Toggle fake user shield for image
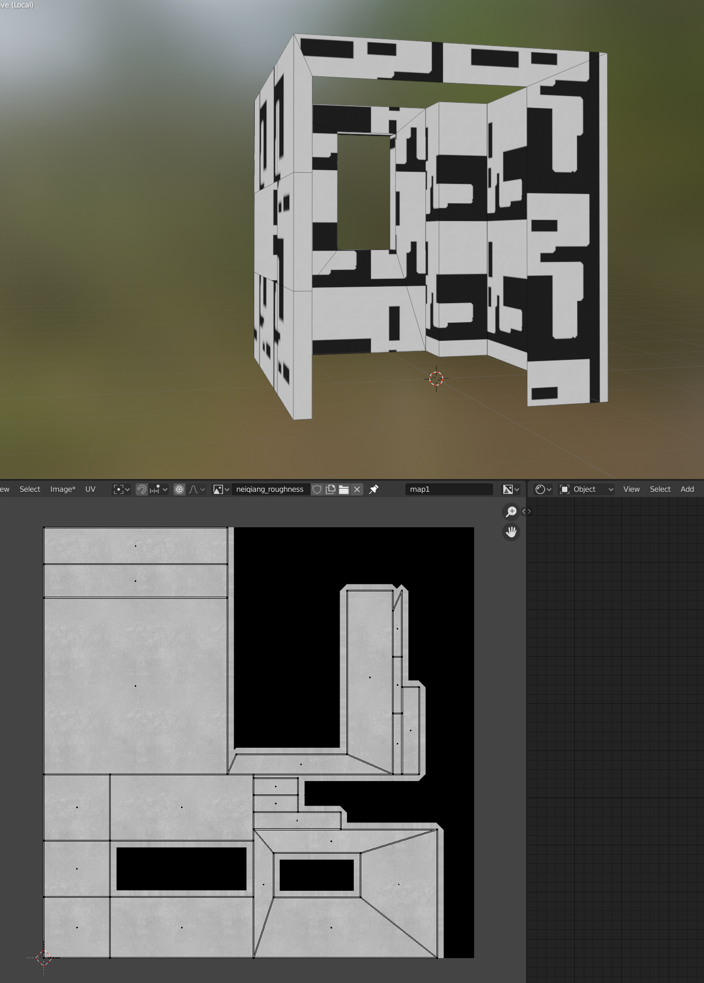This screenshot has width=704, height=983. point(317,489)
